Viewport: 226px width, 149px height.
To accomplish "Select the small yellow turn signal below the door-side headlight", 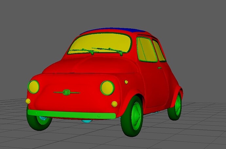I will pyautogui.click(x=114, y=104).
